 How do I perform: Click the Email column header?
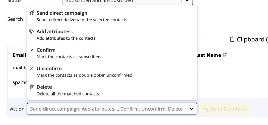tap(19, 55)
